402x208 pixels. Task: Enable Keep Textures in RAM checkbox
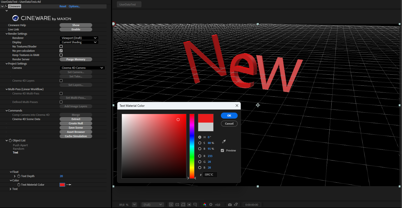click(61, 55)
